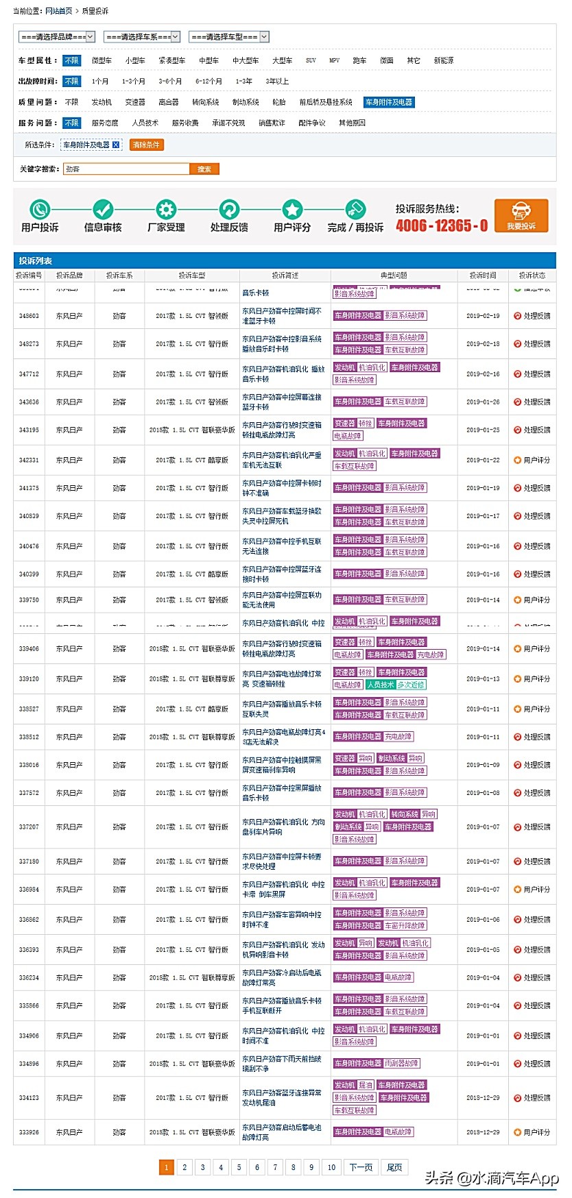This screenshot has width=572, height=1198.
Task: Click 用户评分 star icon for complaint 339120
Action: (x=518, y=679)
